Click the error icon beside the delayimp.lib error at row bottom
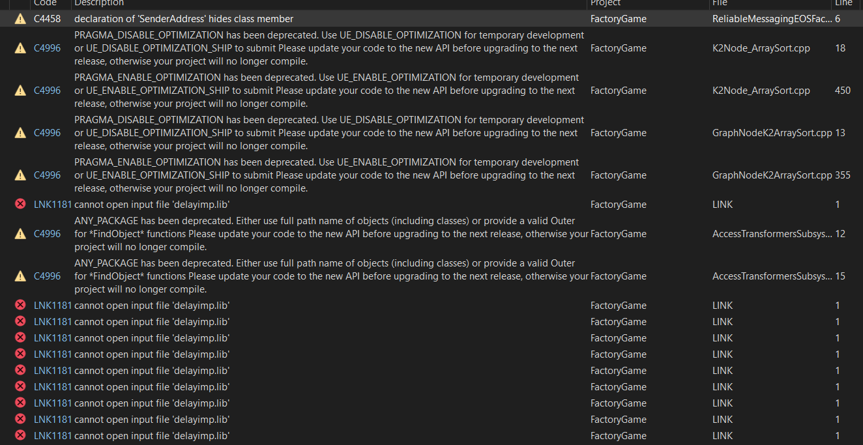The width and height of the screenshot is (863, 445). 20,435
